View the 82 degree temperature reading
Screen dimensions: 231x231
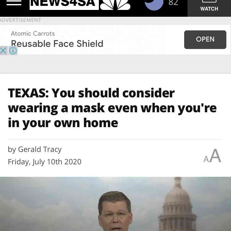[173, 3]
